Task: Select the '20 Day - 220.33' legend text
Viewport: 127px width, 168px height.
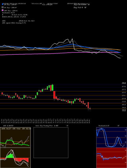Action: [10, 5]
